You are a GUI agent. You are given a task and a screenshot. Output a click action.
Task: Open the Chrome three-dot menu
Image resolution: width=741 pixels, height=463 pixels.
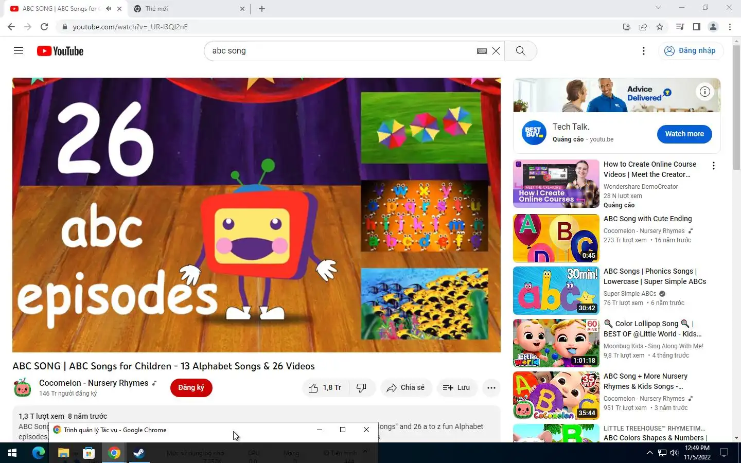click(730, 27)
